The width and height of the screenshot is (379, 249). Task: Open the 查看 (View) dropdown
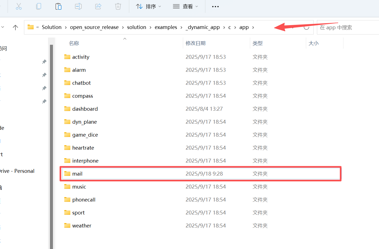[x=186, y=6]
